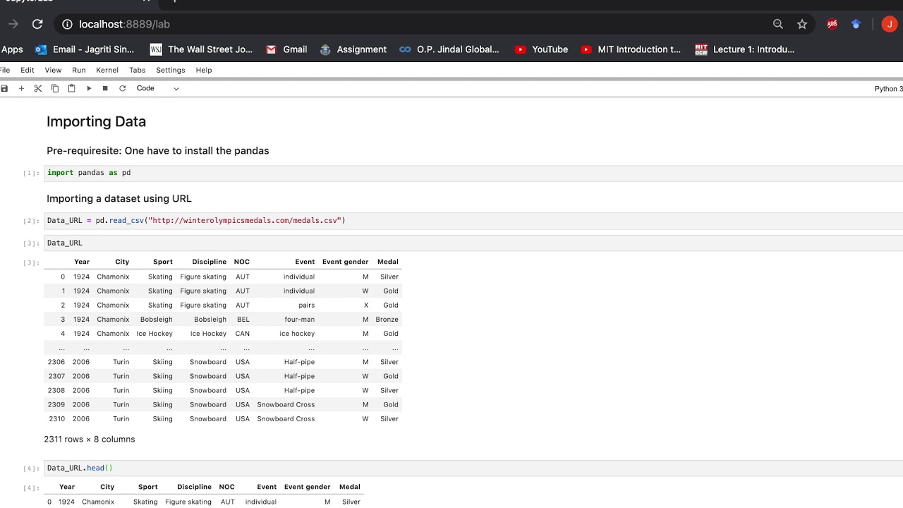The height and width of the screenshot is (508, 903).
Task: Open the Chrome profile avatar J
Action: tap(889, 24)
